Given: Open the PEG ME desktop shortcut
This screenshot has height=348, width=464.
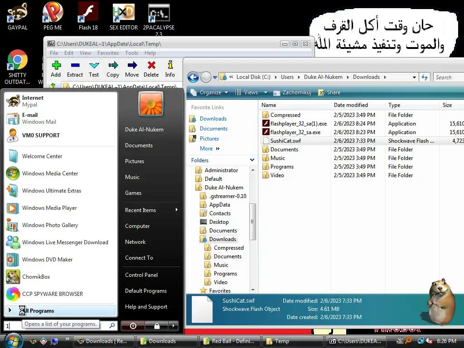Looking at the screenshot, I should tap(53, 16).
